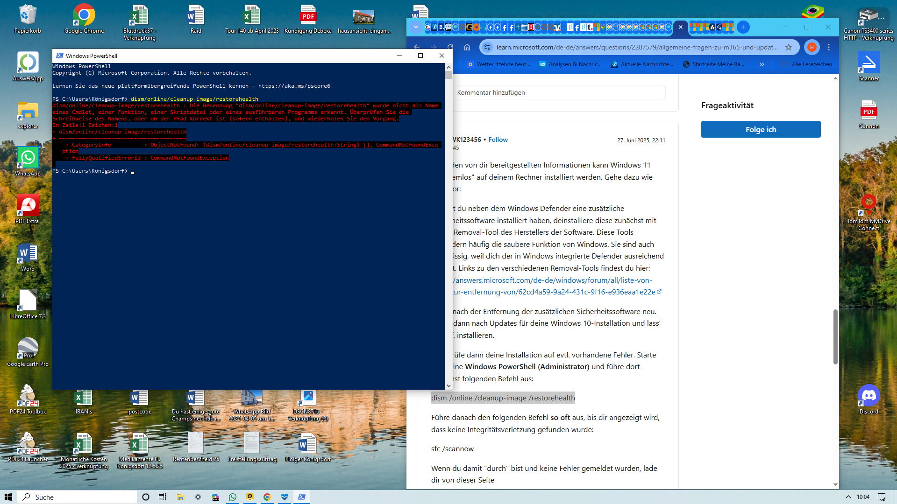Open a new Chrome tab

[x=743, y=27]
